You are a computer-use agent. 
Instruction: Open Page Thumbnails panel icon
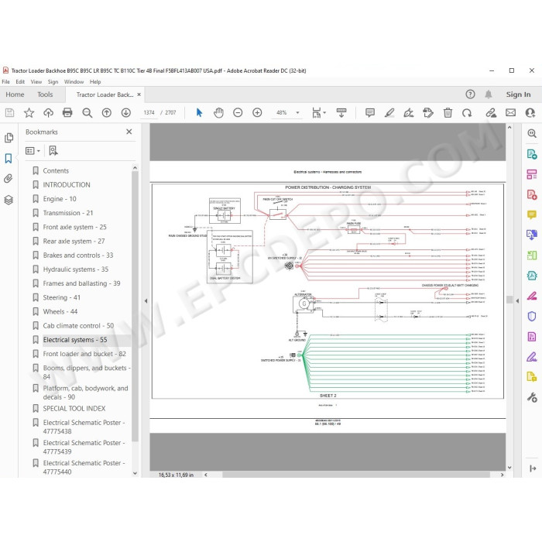(9, 138)
